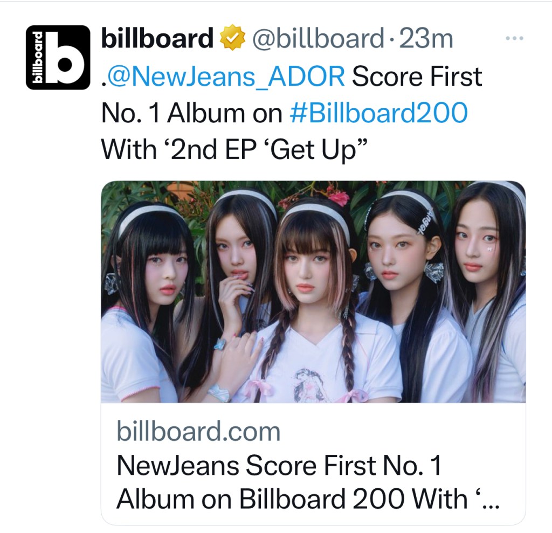Click the vertical billboard wordmark in avatar
Screen dimensions: 552x533
click(x=37, y=57)
